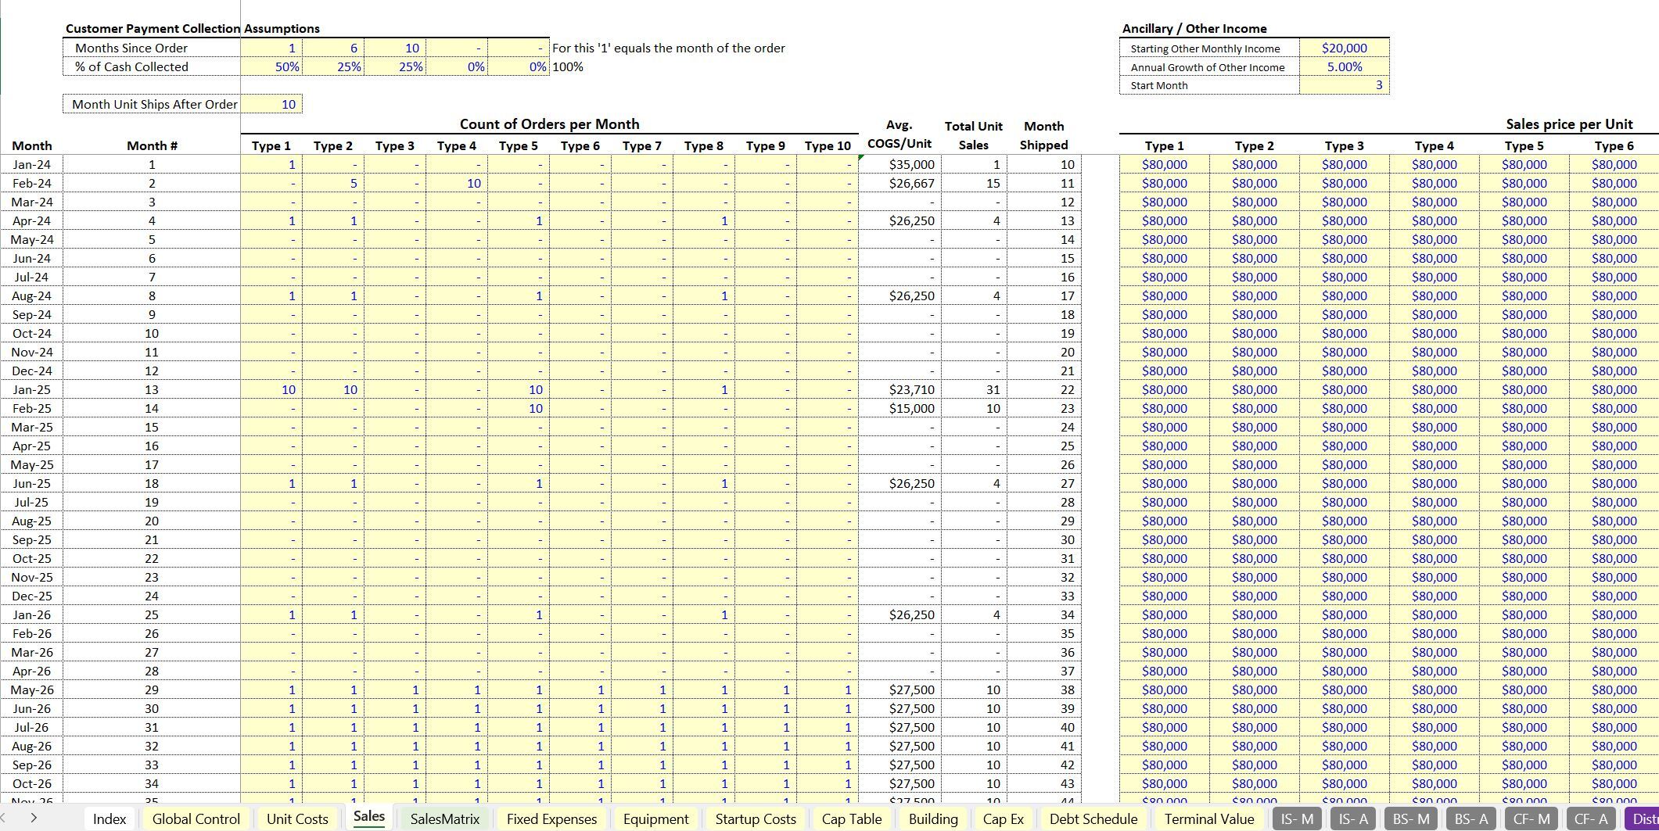Switch to the BS- A tab
This screenshot has height=831, width=1659.
click(1470, 818)
